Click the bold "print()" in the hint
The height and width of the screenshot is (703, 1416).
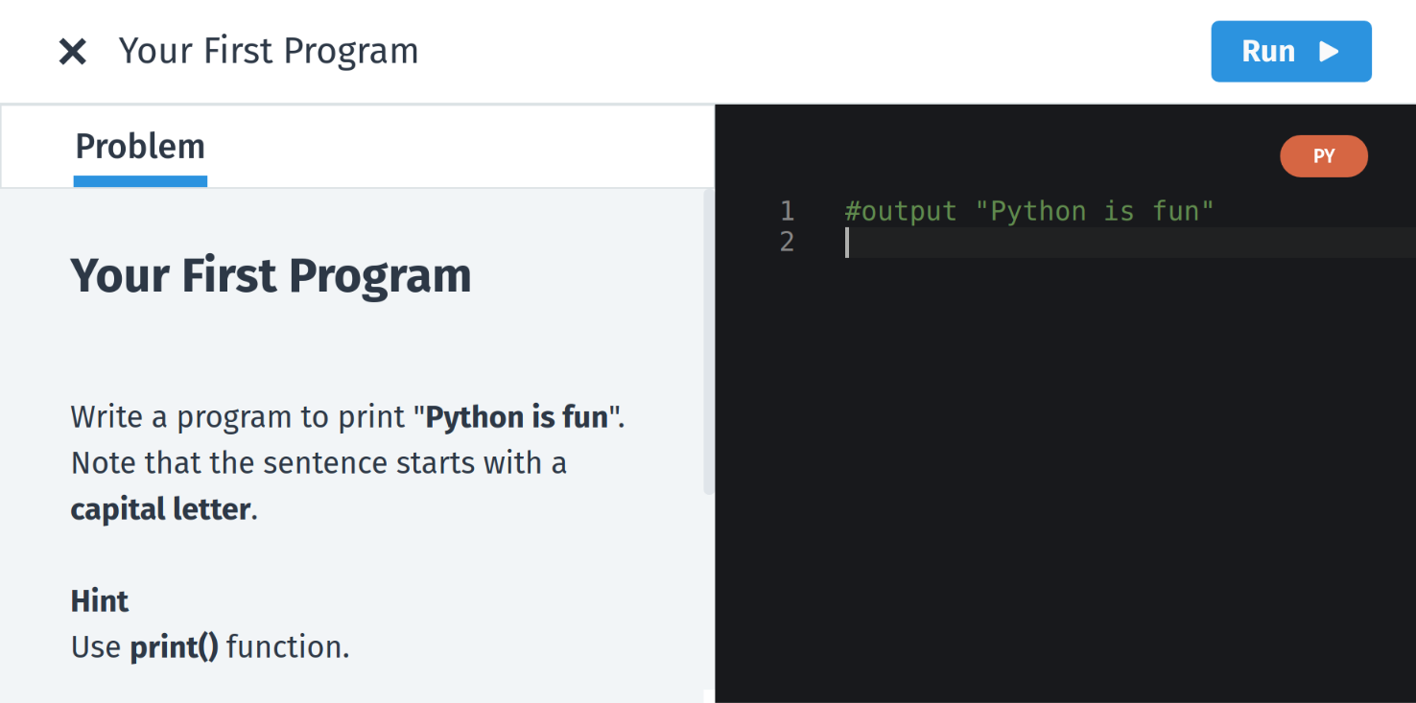[174, 647]
